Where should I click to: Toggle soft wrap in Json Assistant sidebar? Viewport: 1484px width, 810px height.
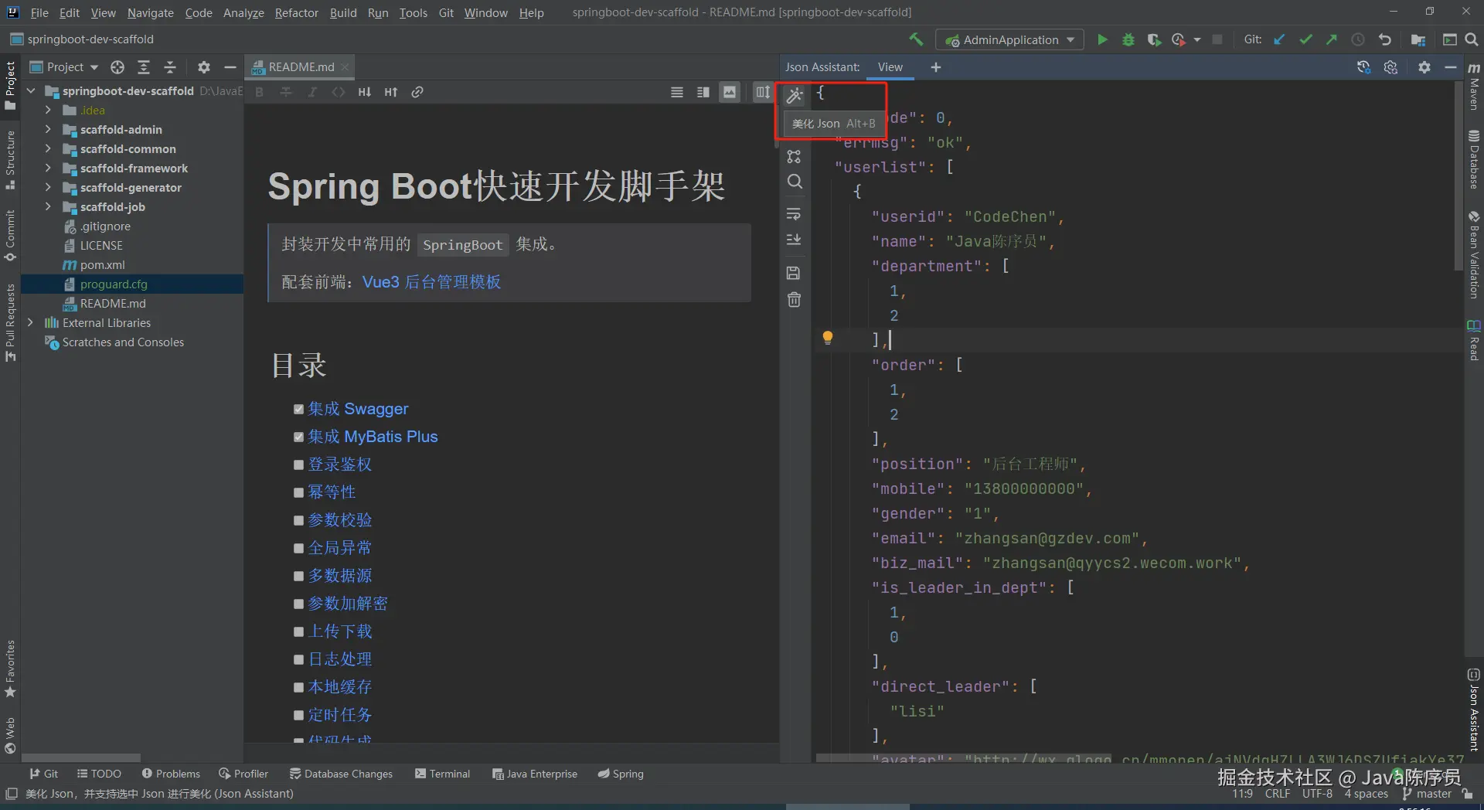coord(794,214)
